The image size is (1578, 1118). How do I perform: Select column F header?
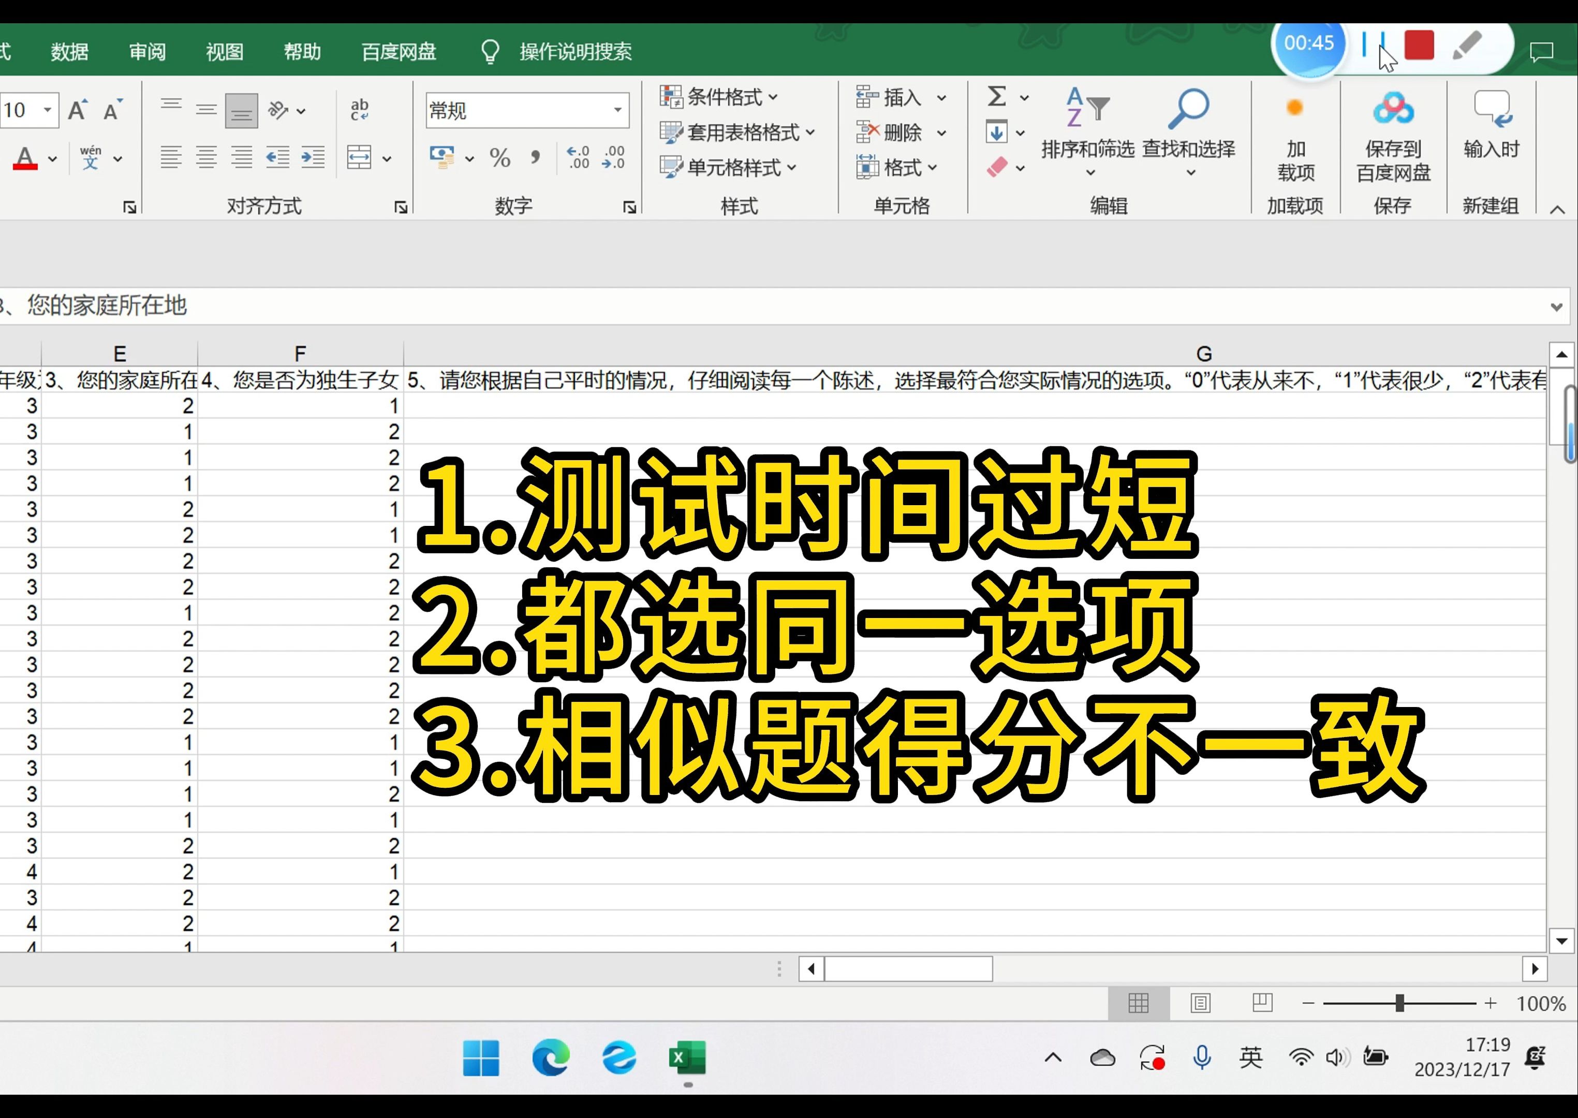(300, 354)
